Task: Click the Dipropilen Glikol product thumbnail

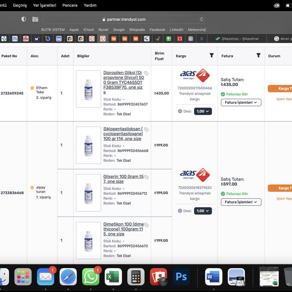Action: click(89, 89)
